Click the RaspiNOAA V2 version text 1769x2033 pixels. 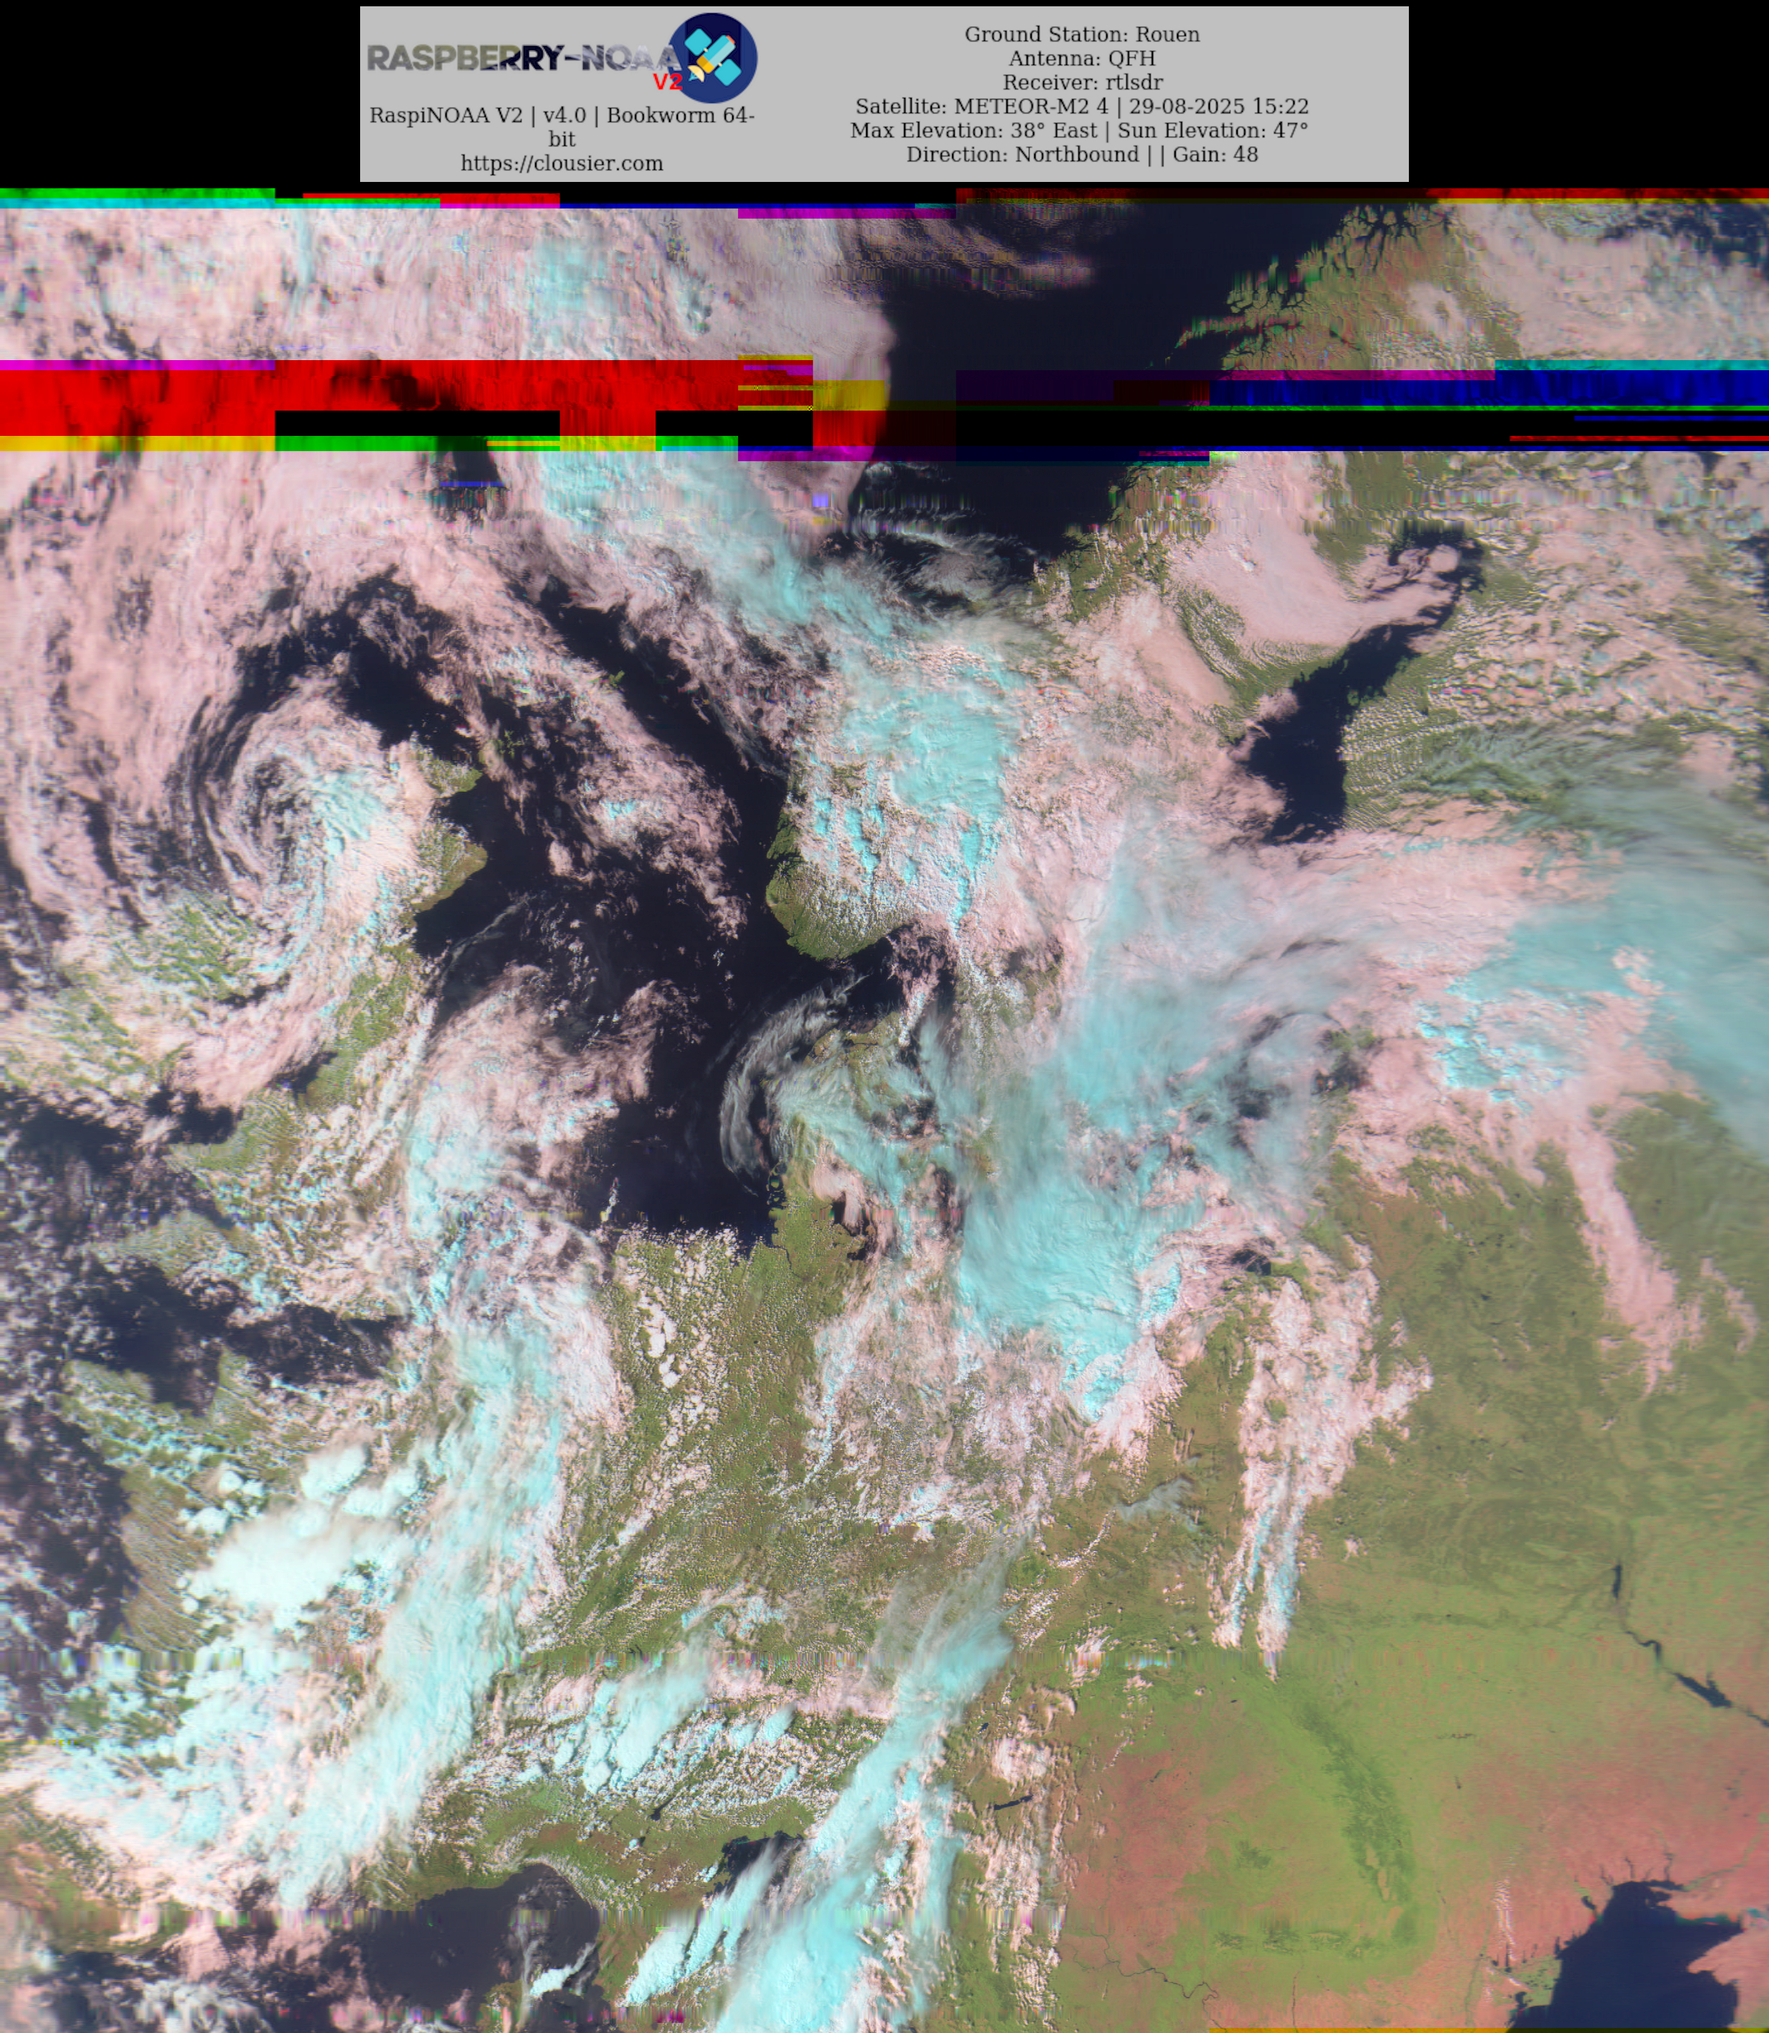coord(562,116)
